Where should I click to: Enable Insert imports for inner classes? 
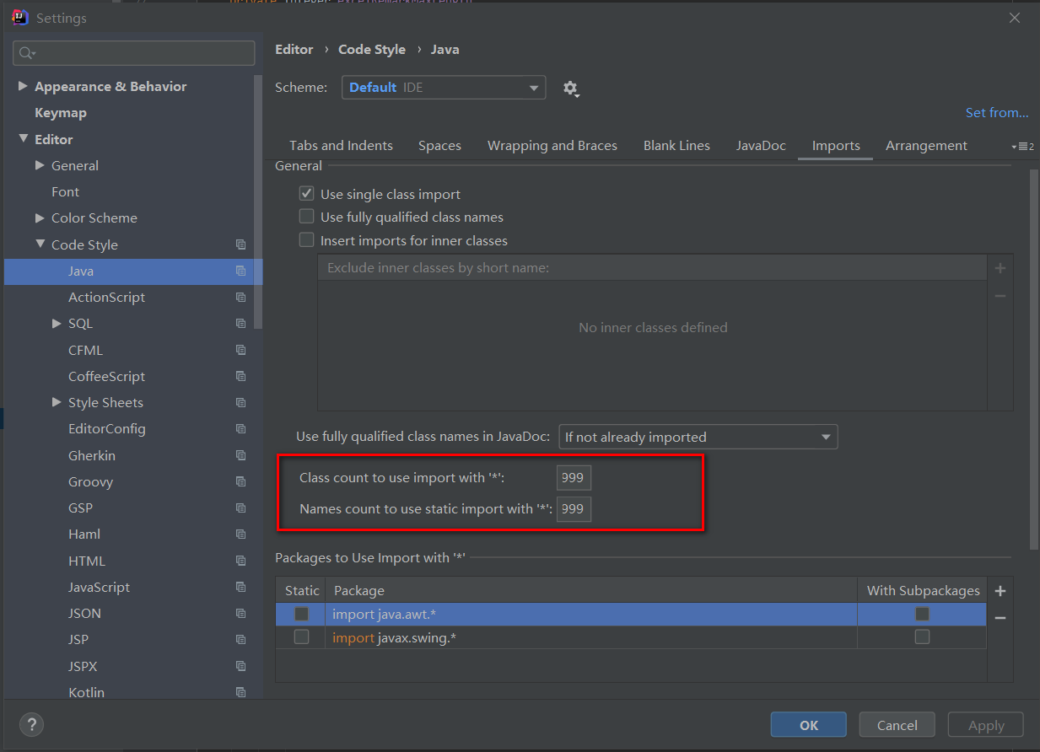[307, 240]
